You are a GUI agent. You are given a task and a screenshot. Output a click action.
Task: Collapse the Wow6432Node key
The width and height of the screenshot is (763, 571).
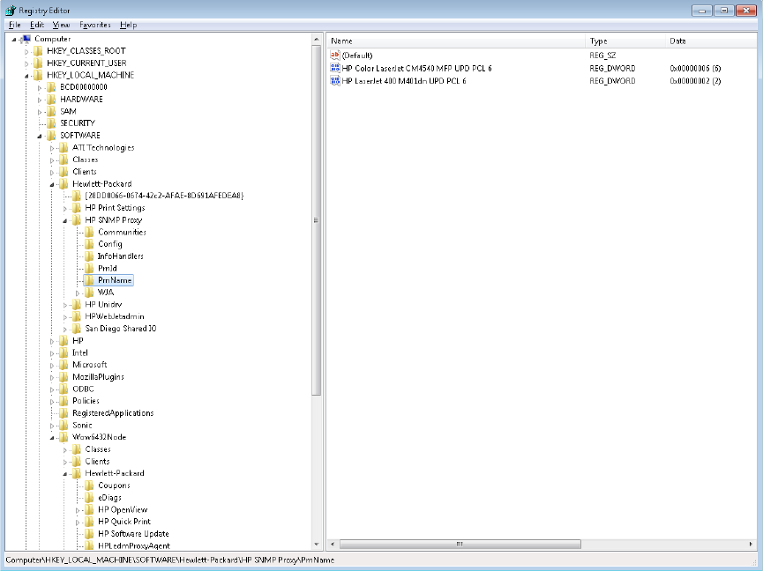pos(52,438)
